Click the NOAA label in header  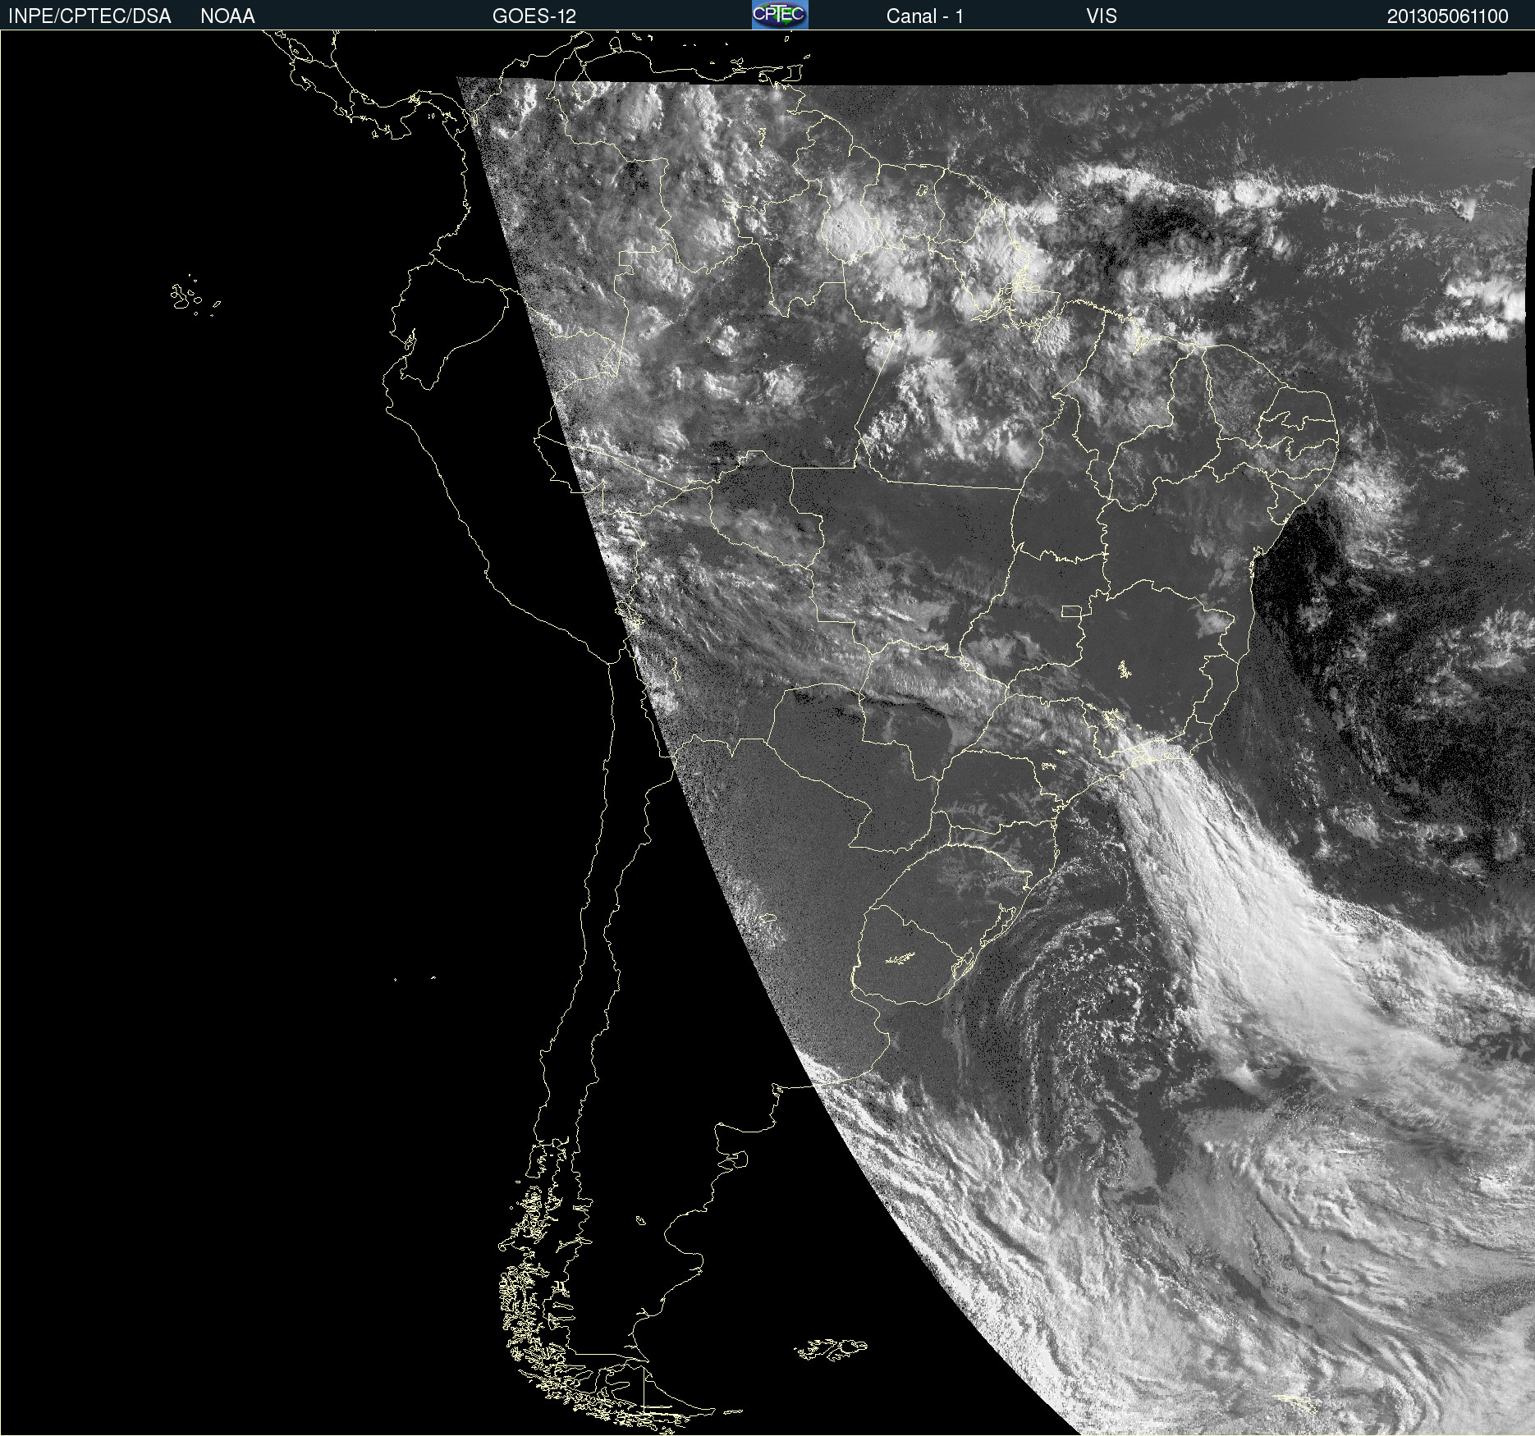(227, 16)
